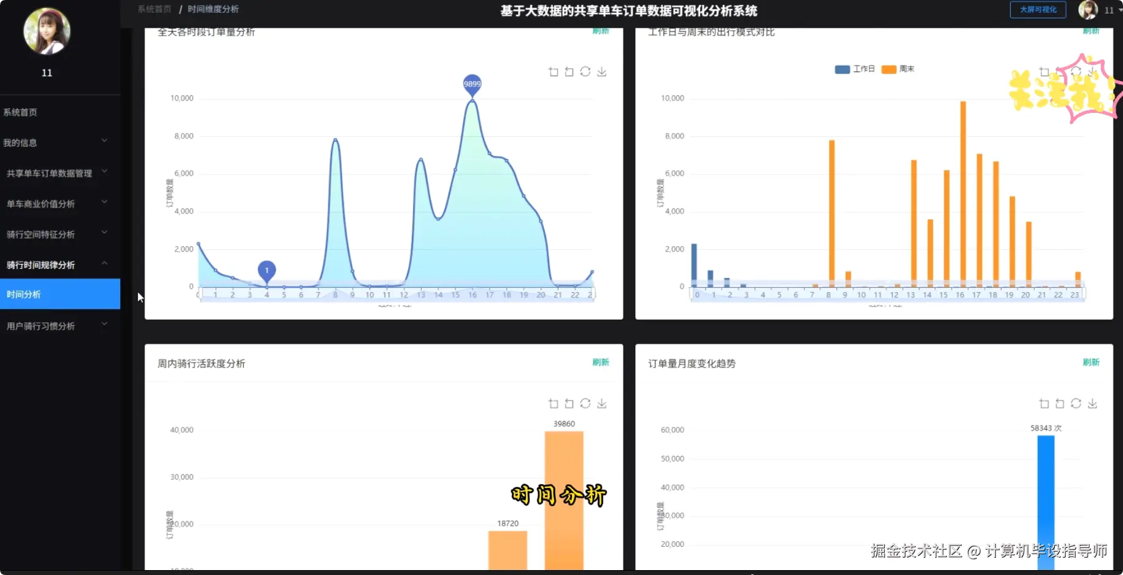The height and width of the screenshot is (575, 1123).
Task: Click area zoom icon in 订单量月度变化趋势 chart
Action: pyautogui.click(x=1044, y=403)
